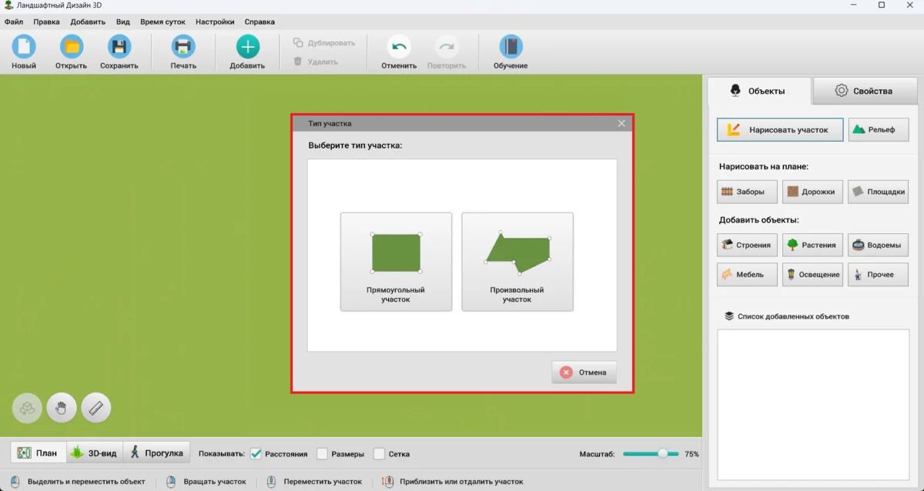Click the Отмена button in the dialog

[584, 372]
